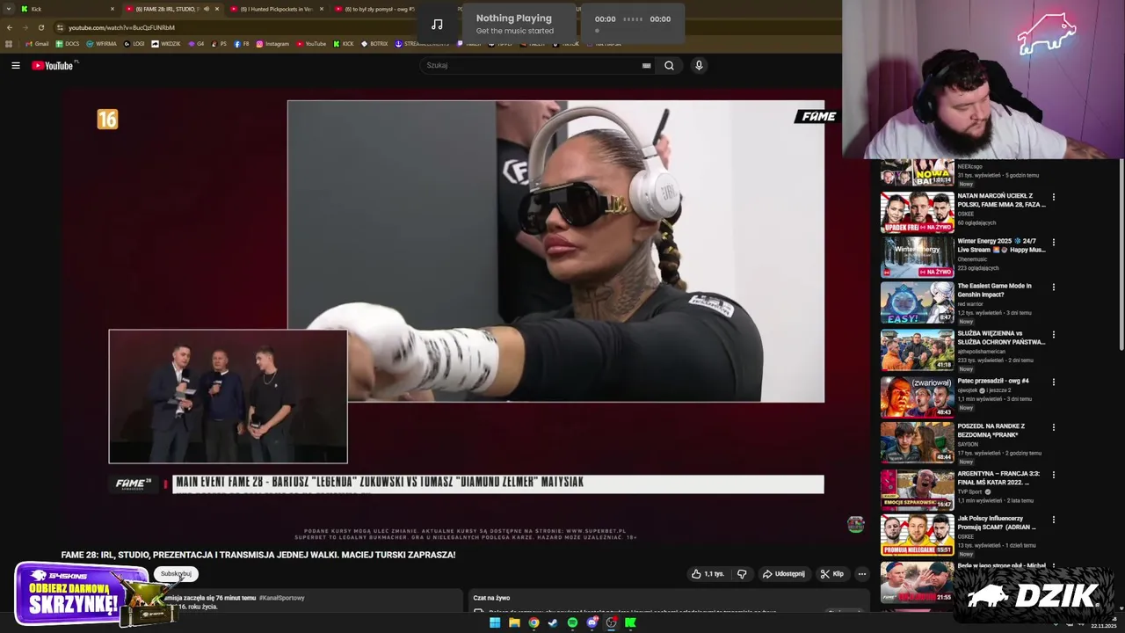The image size is (1125, 633).
Task: Open Discord from the taskbar
Action: [592, 622]
